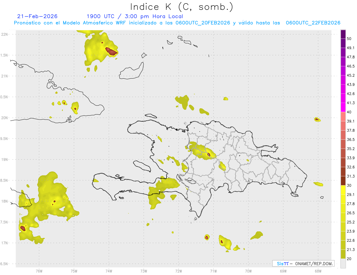Click the 'Indice K (C, somb.)' title
Viewport: 357px width, 275px height.
tap(181, 7)
